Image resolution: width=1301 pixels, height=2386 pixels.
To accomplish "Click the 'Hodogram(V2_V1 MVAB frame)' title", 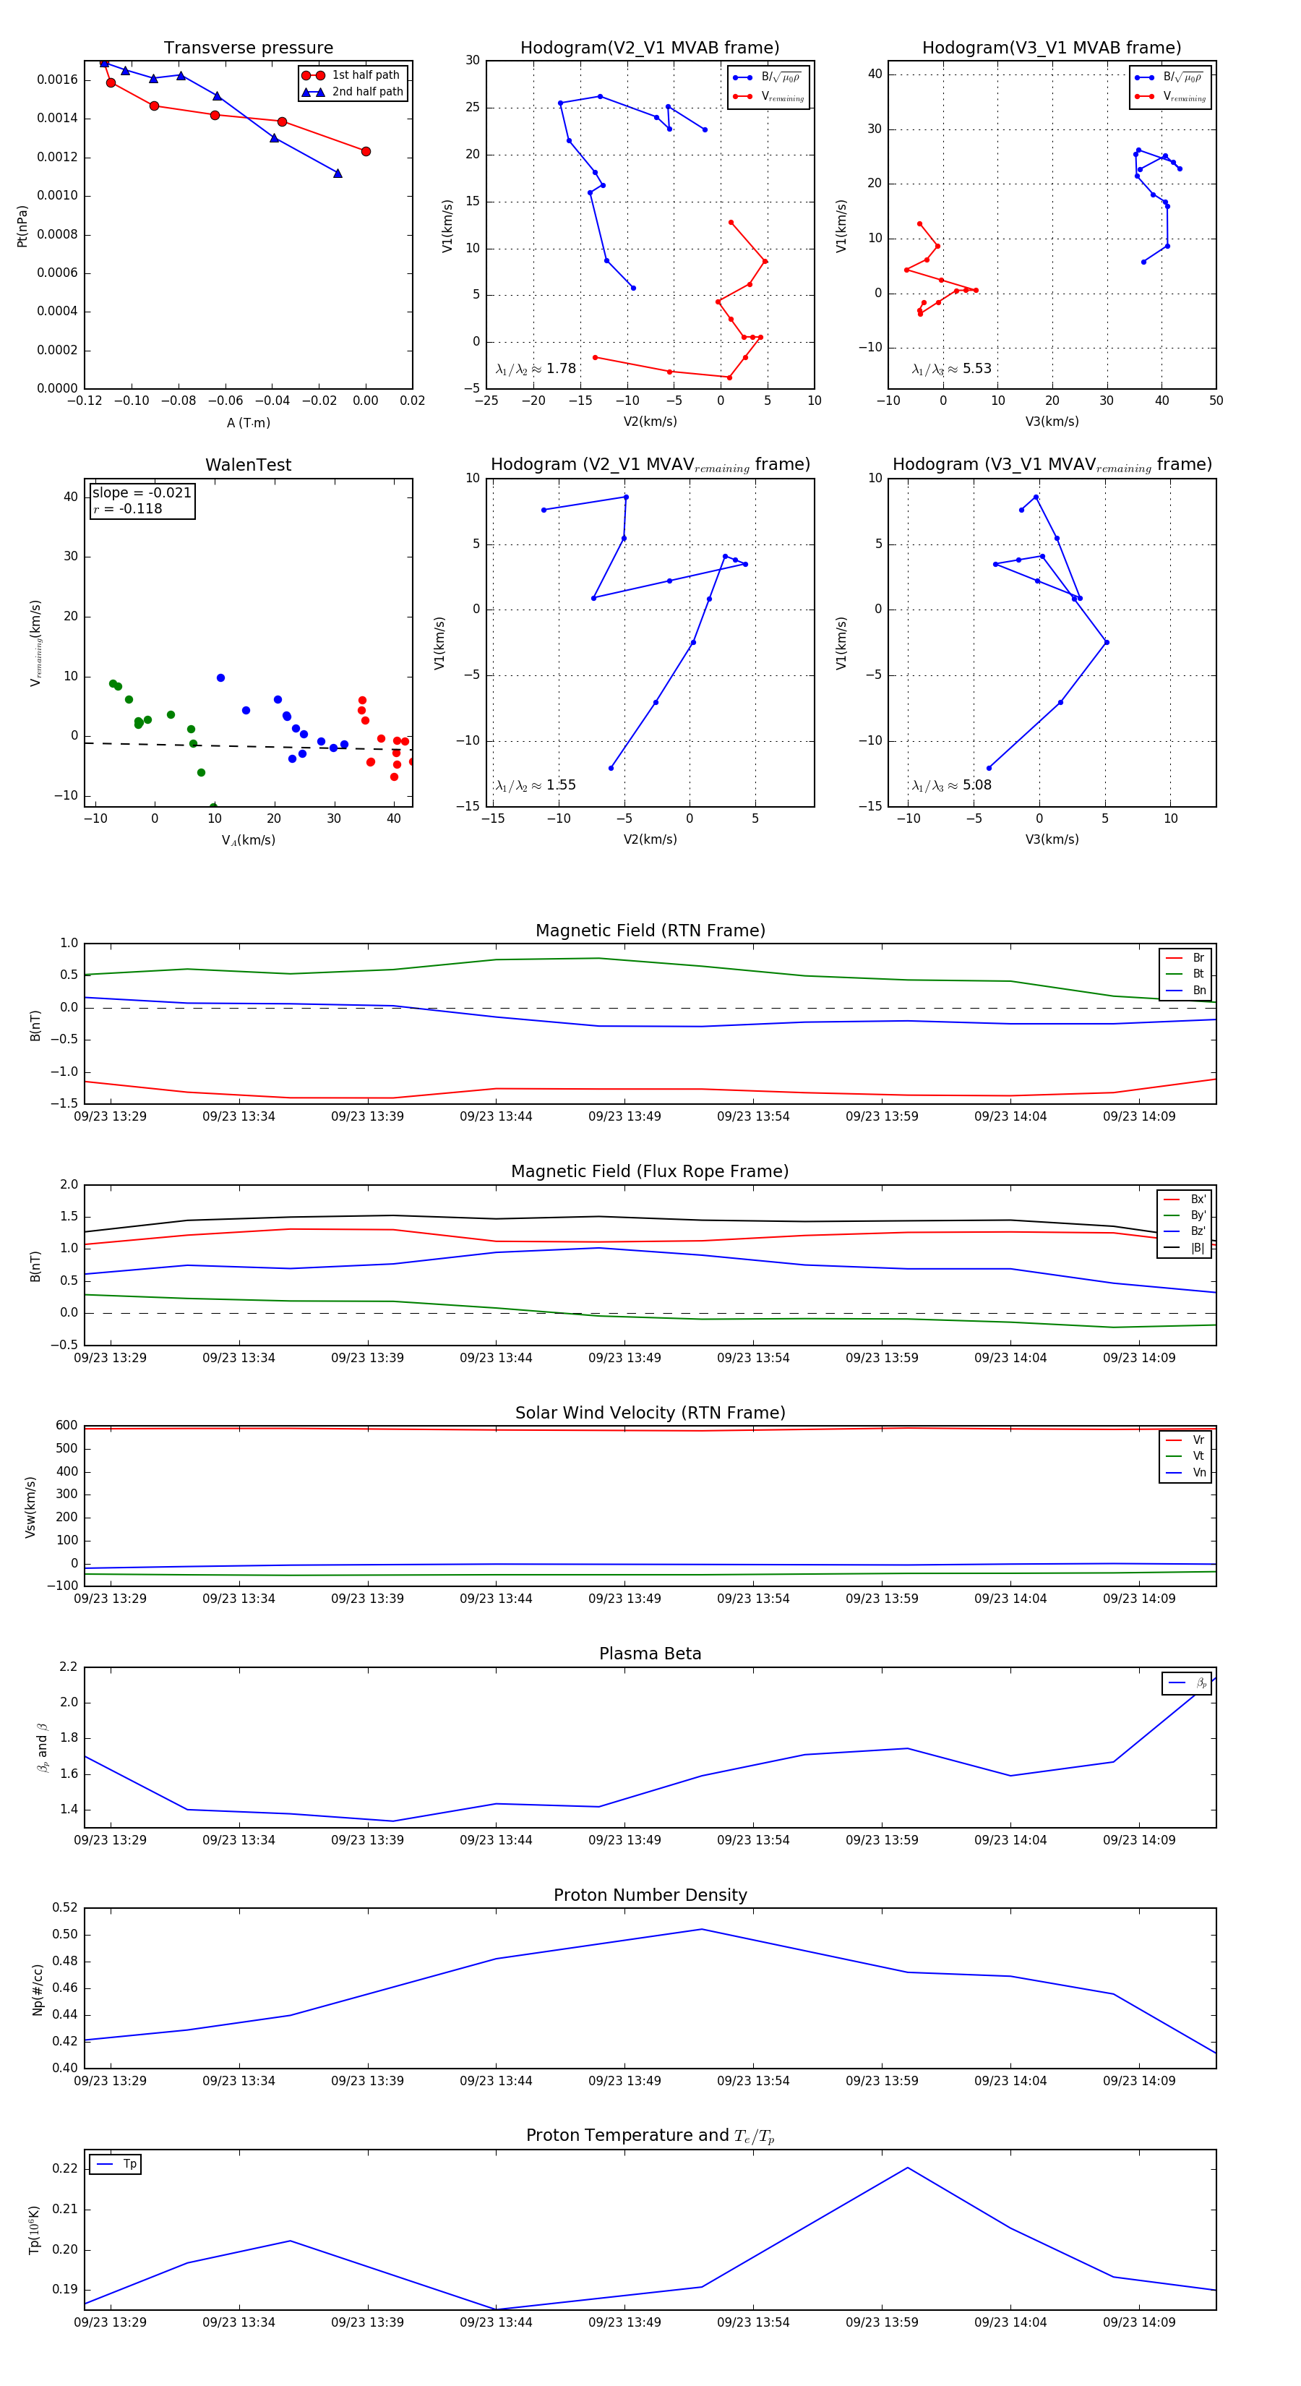I will [650, 48].
